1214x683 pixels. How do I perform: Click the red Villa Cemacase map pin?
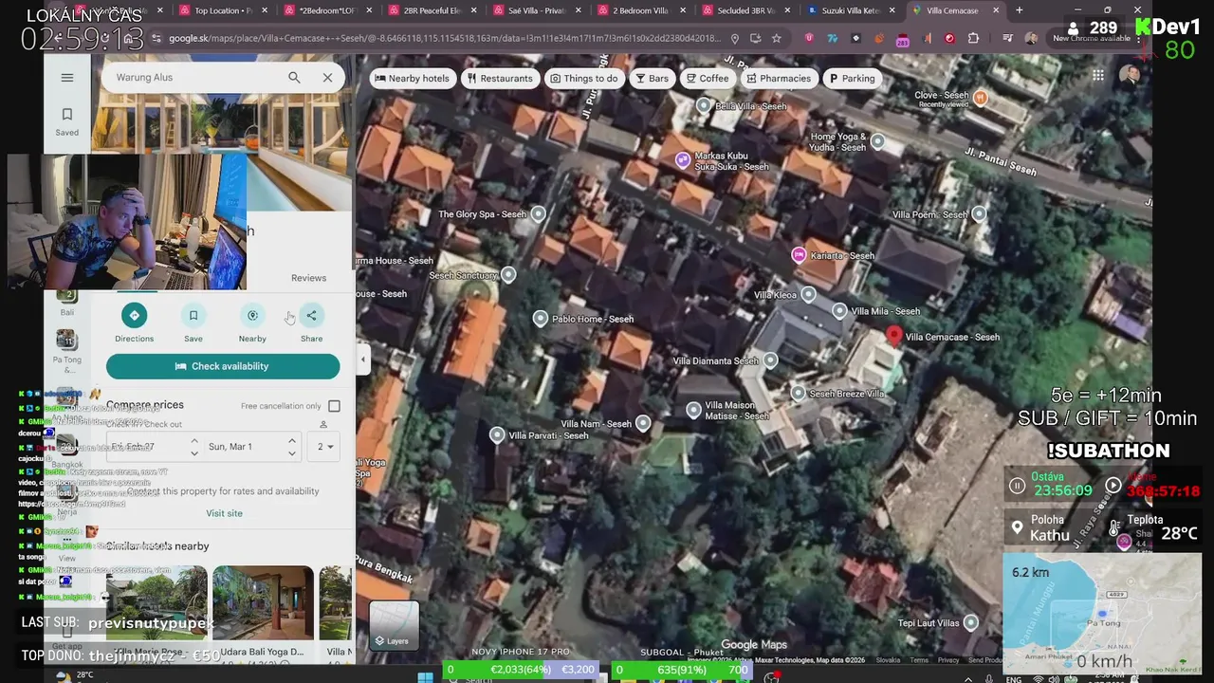[893, 334]
